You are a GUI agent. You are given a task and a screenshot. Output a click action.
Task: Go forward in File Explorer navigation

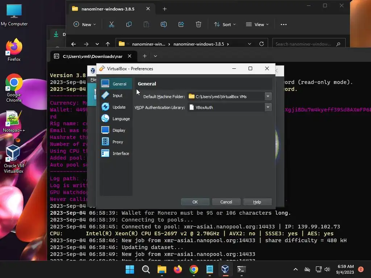click(x=86, y=44)
